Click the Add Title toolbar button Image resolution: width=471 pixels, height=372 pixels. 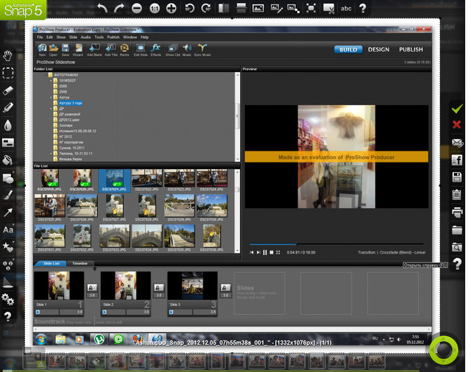(111, 50)
